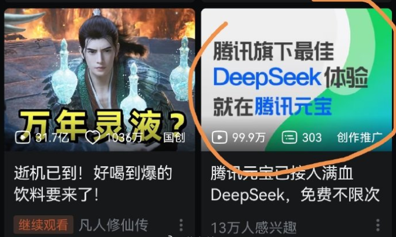Tap the heart likes icon showing 1036万

point(93,138)
